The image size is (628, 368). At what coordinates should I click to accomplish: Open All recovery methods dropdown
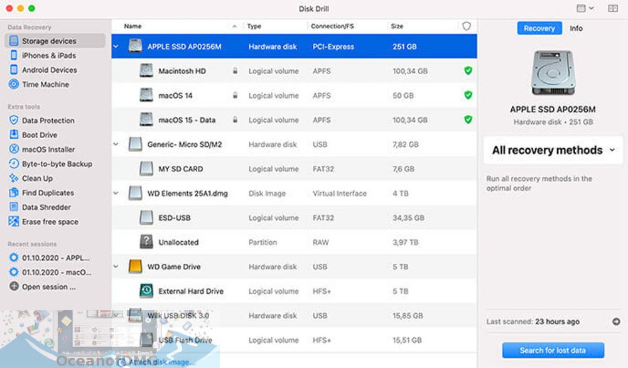pyautogui.click(x=553, y=150)
